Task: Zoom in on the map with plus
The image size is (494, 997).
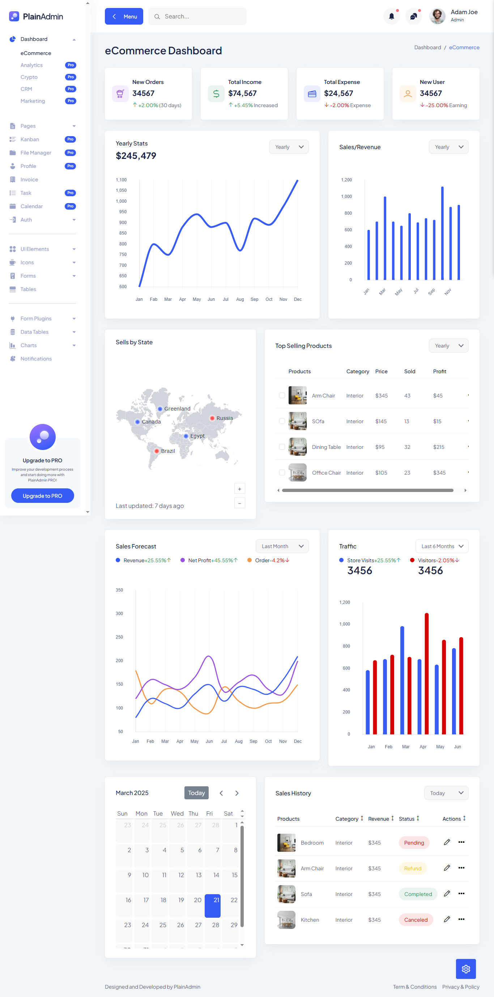Action: point(239,489)
